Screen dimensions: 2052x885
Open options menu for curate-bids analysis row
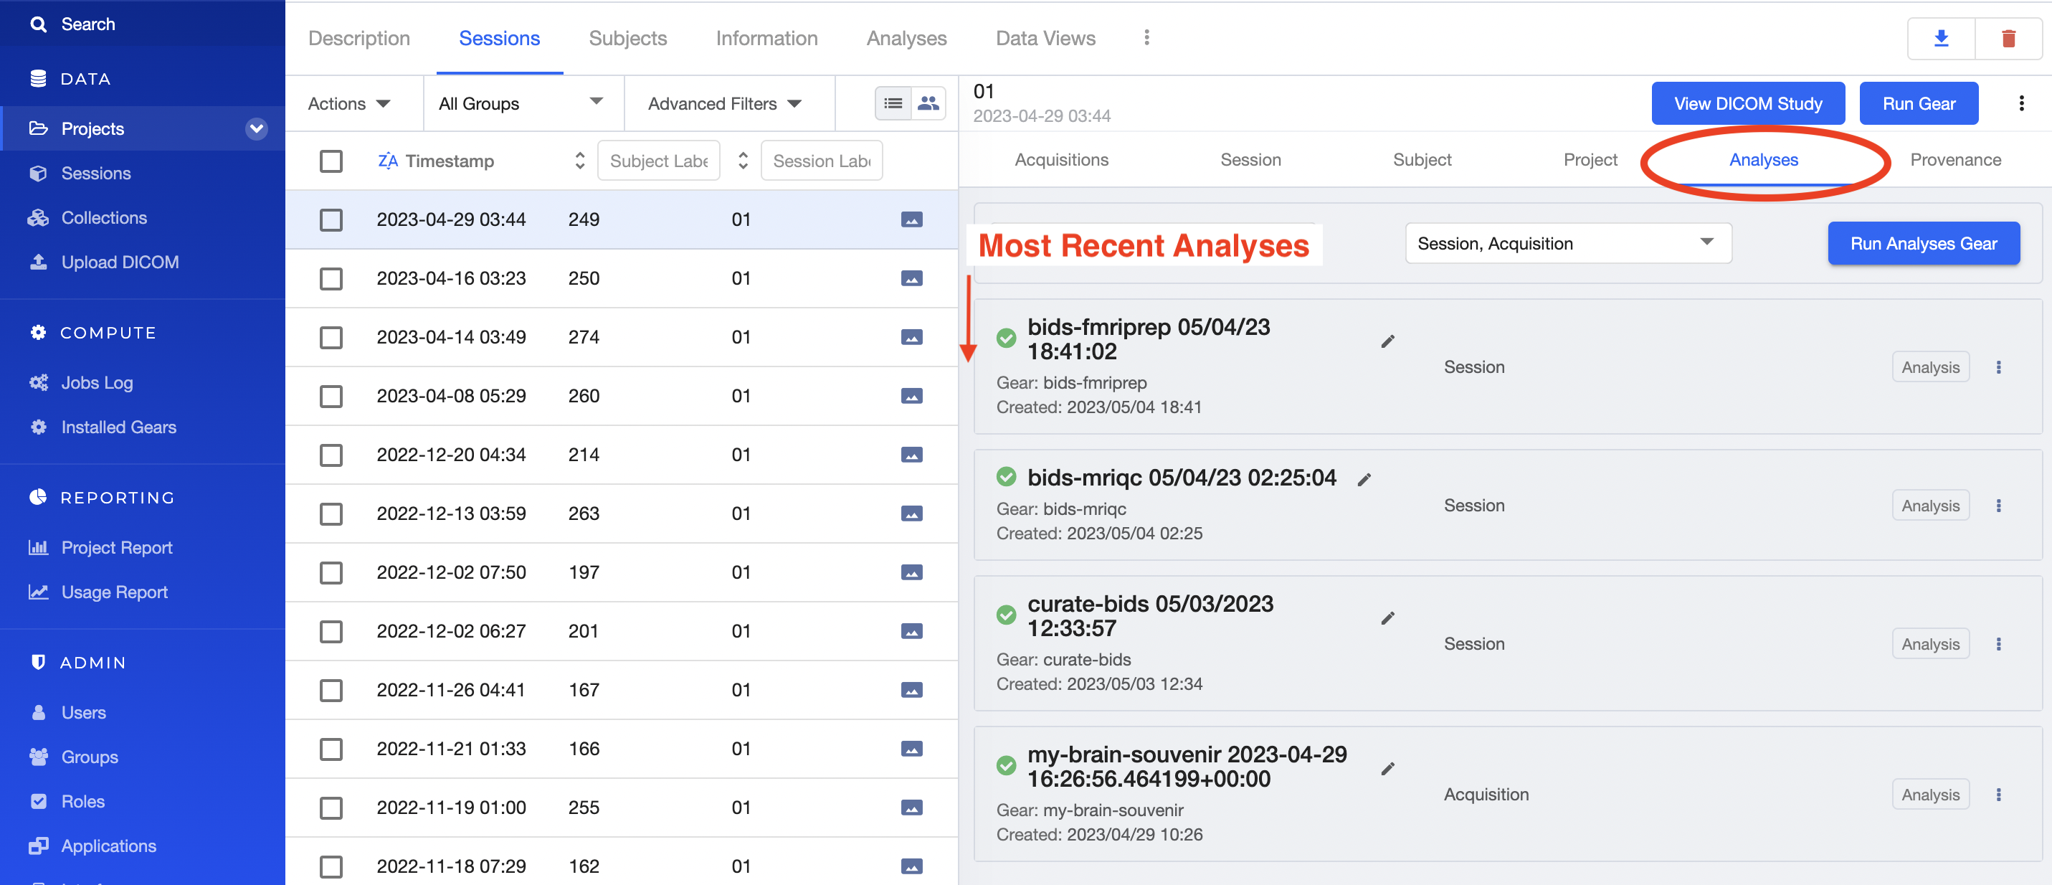(1998, 643)
